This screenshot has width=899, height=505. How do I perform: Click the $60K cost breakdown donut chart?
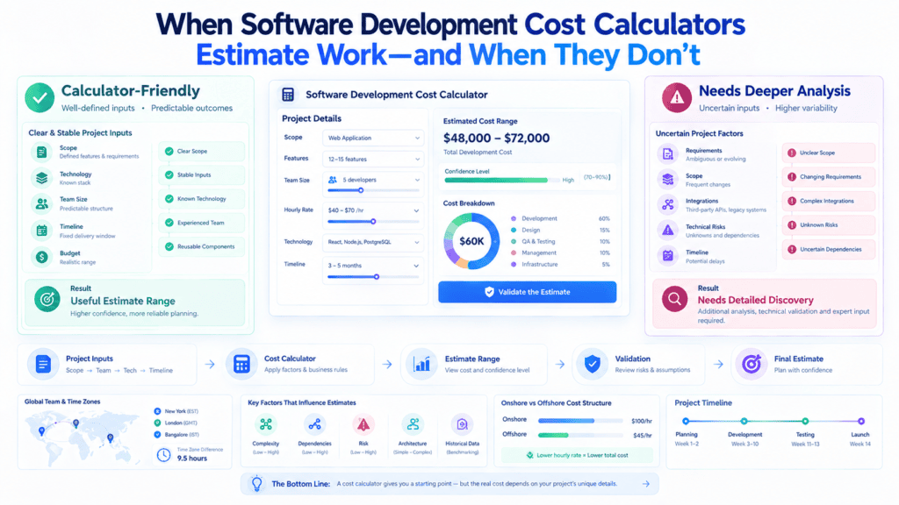coord(471,242)
